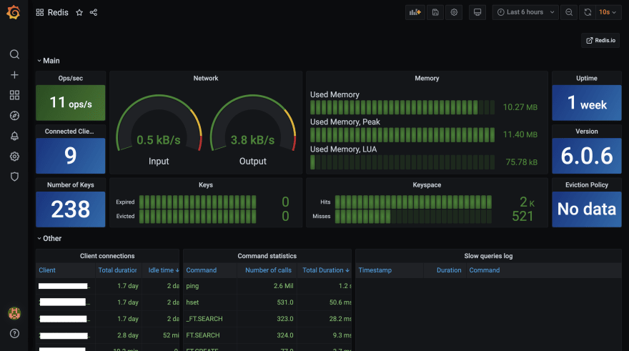Viewport: 629px width, 351px height.
Task: Click the 6.0.6 version value
Action: [x=587, y=156]
